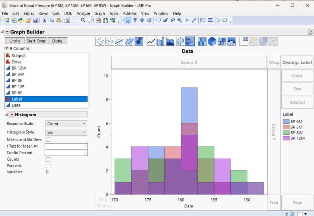Collapse the Graph Builder outline triangle
The image size is (314, 216).
pos(2,32)
